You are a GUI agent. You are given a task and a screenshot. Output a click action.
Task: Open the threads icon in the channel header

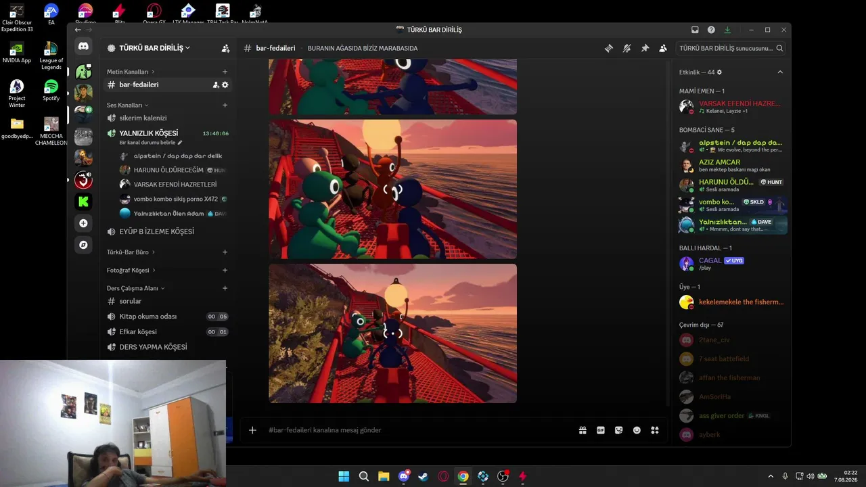point(609,48)
